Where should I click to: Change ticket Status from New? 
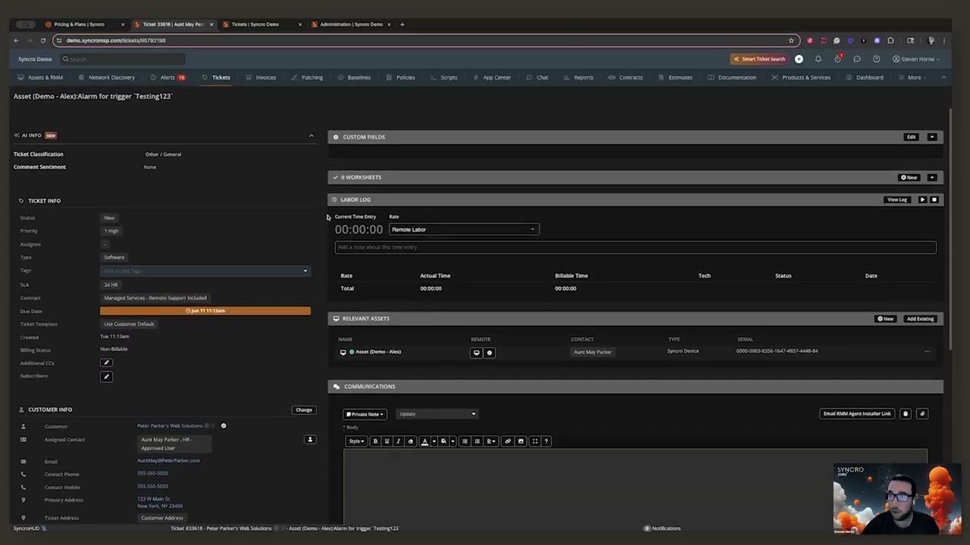click(109, 218)
